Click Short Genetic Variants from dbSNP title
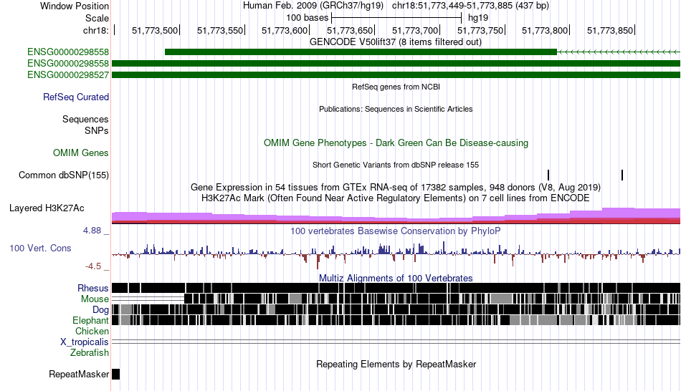 [396, 165]
